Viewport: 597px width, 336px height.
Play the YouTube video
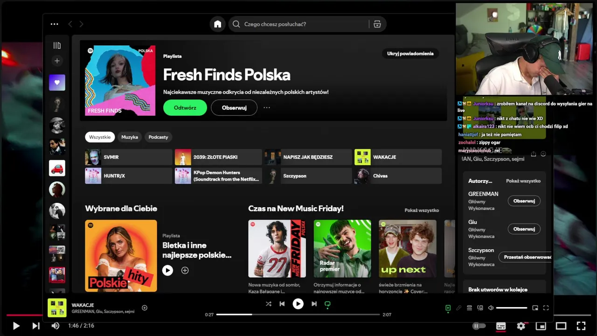coord(16,326)
